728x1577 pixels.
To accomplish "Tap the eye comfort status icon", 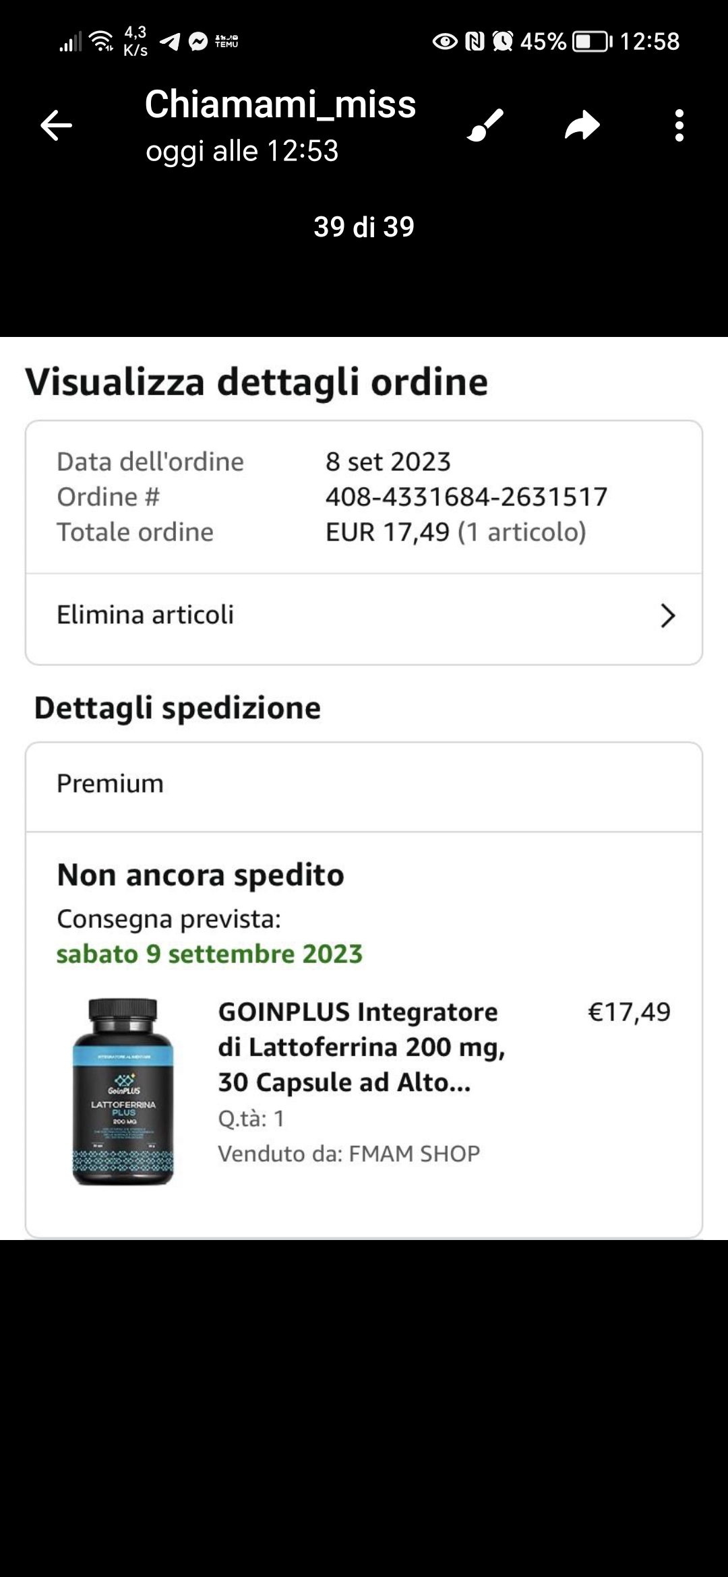I will tap(445, 42).
